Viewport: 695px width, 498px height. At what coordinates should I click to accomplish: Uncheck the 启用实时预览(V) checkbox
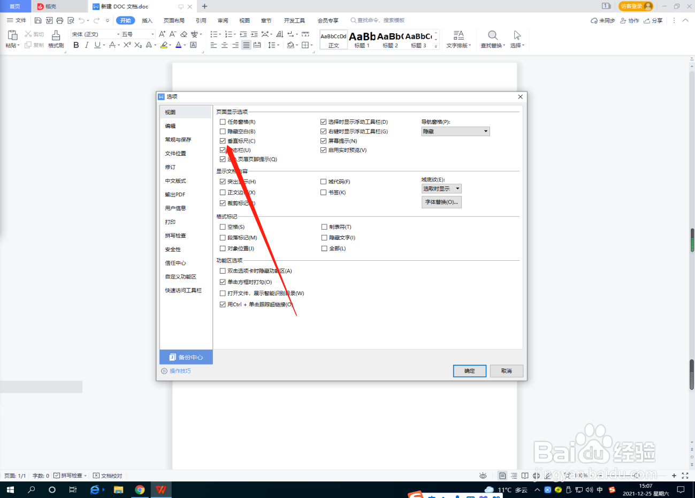[x=323, y=150]
